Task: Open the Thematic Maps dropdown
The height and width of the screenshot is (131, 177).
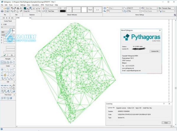Action: [169, 8]
